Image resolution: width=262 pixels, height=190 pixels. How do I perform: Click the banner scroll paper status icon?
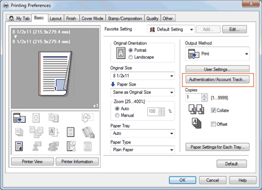(x=88, y=146)
